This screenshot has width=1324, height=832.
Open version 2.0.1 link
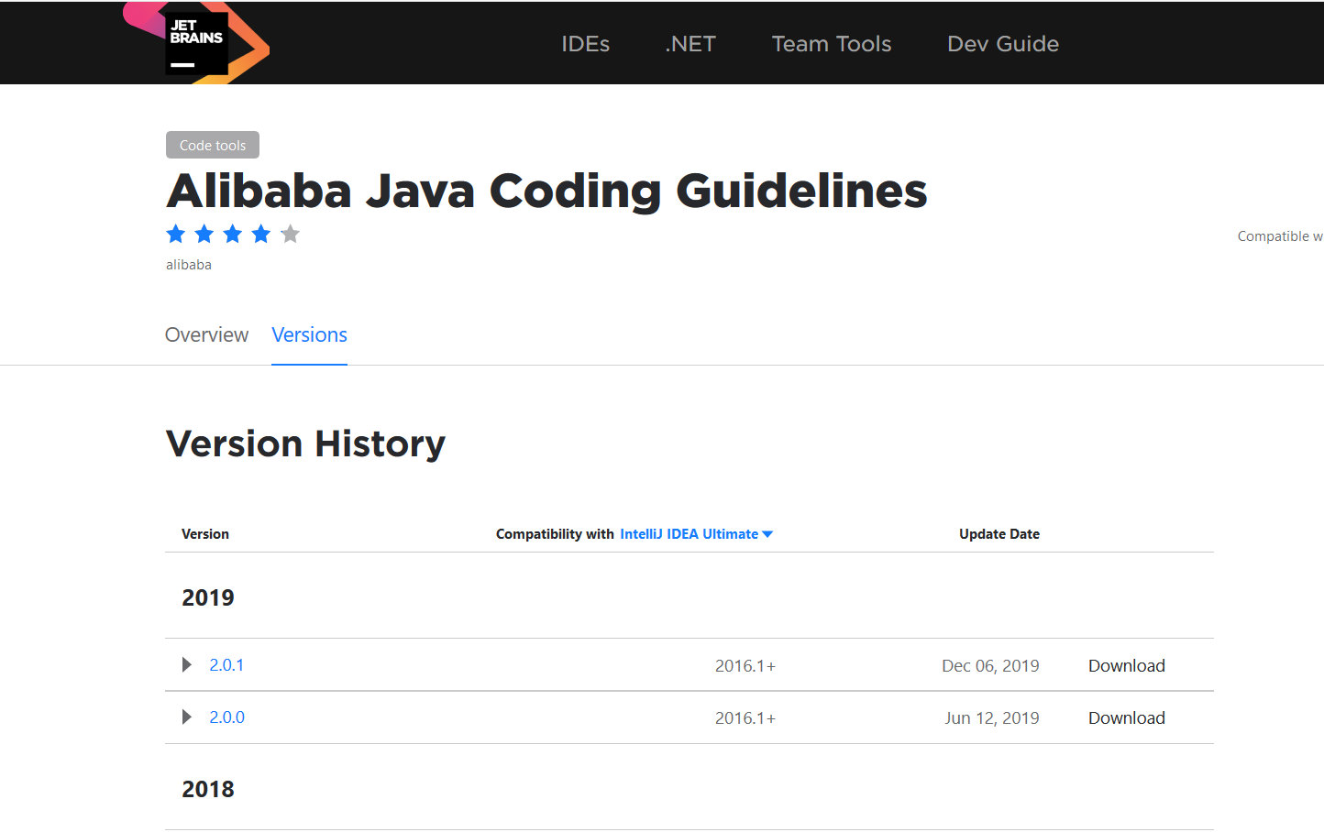pos(226,665)
